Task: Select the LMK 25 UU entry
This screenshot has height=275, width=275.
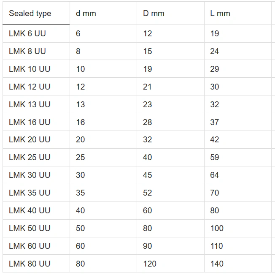Action: tap(30, 157)
